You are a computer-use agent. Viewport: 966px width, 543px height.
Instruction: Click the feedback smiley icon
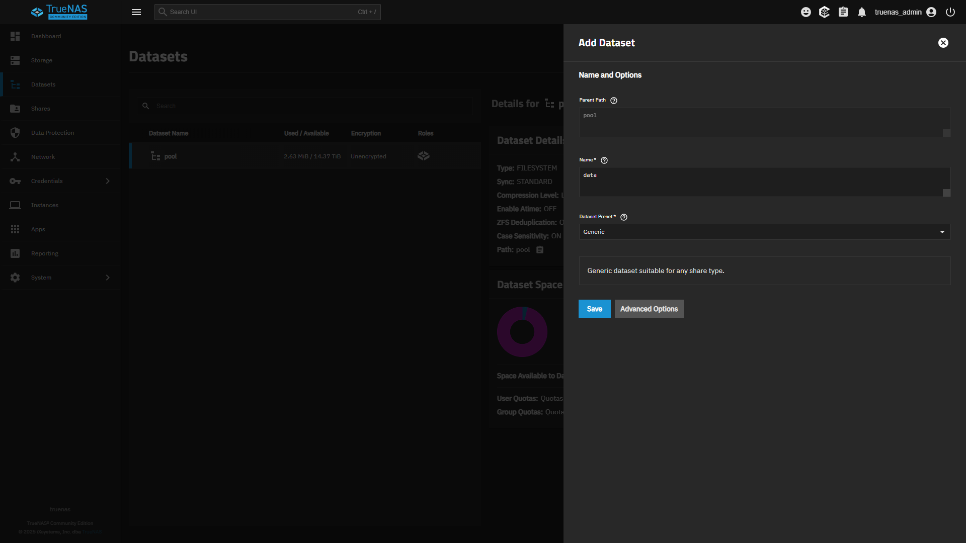coord(806,12)
